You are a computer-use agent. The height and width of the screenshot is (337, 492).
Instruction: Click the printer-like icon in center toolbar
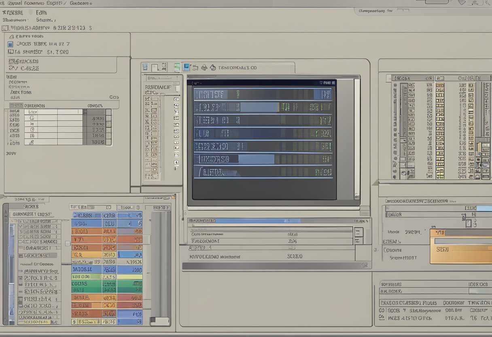[204, 68]
